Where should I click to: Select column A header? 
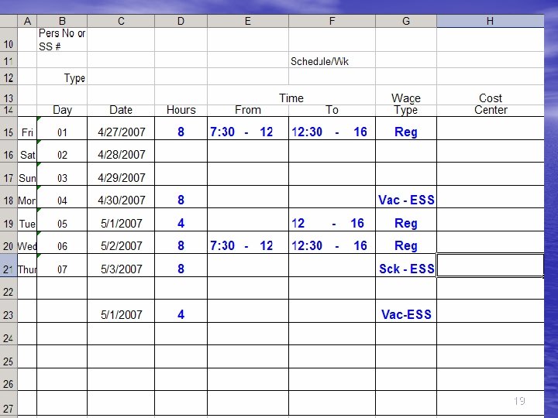(27, 21)
